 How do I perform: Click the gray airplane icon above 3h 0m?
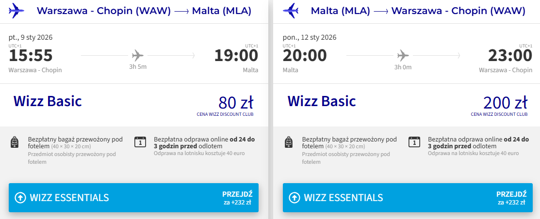[x=403, y=54]
